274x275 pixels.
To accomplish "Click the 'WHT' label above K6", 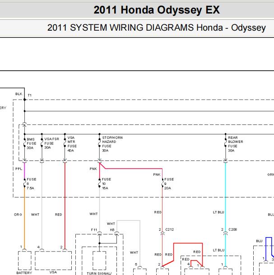I will (x=111, y=224).
